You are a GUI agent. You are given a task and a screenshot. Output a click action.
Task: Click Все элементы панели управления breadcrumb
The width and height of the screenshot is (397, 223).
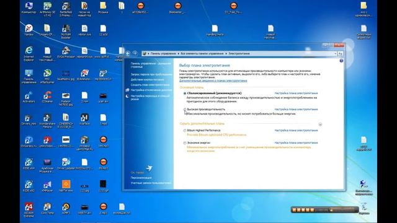point(202,54)
